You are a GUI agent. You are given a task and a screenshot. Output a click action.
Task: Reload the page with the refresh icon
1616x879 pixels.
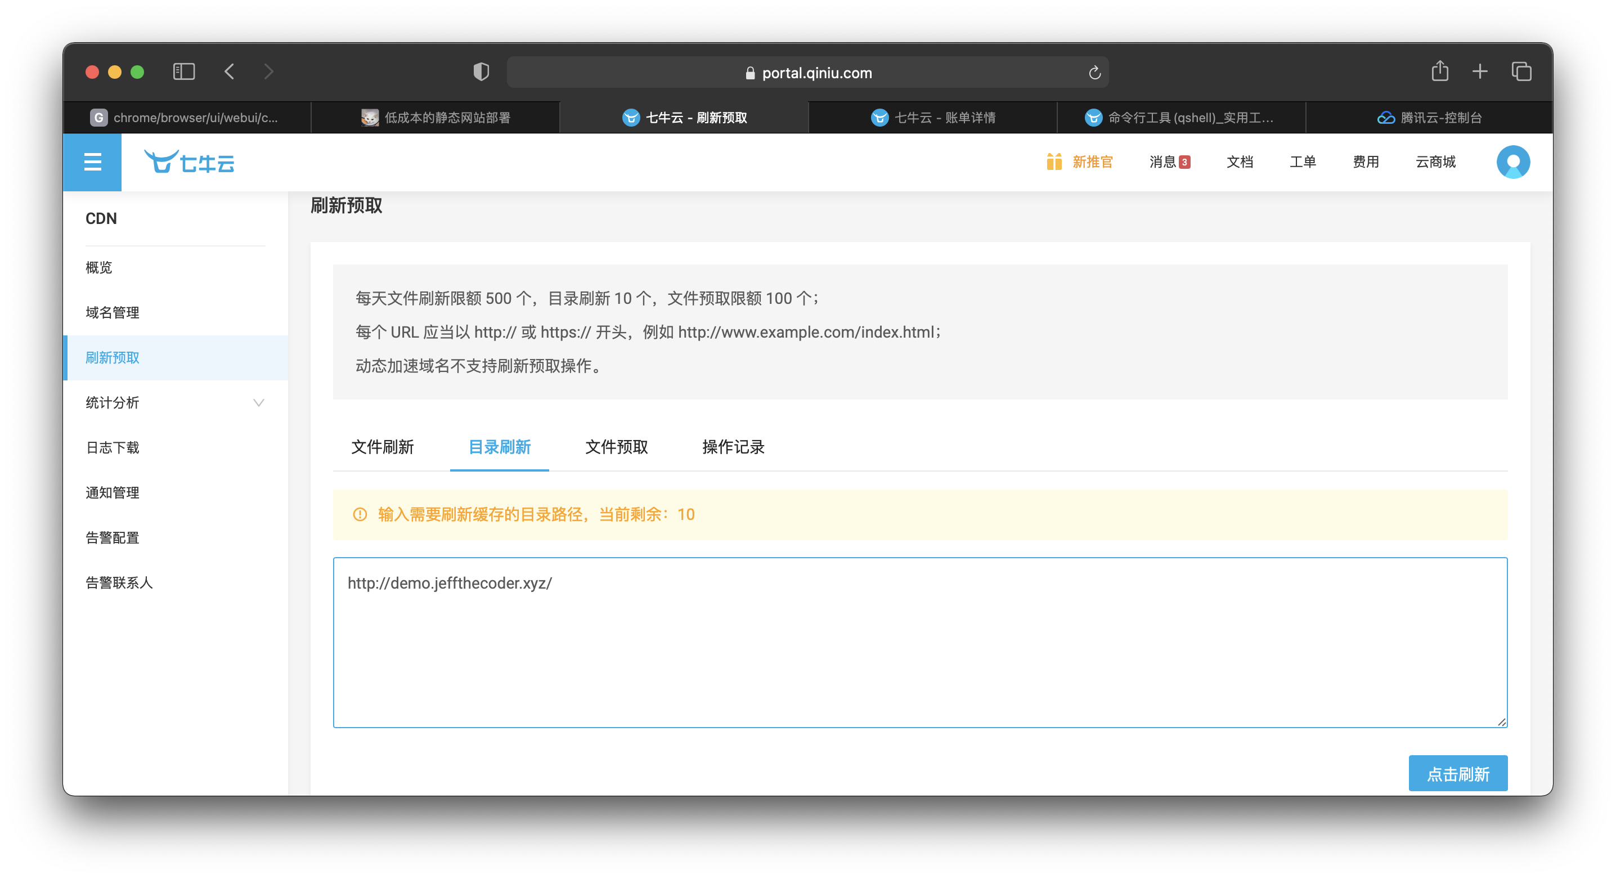coord(1095,73)
